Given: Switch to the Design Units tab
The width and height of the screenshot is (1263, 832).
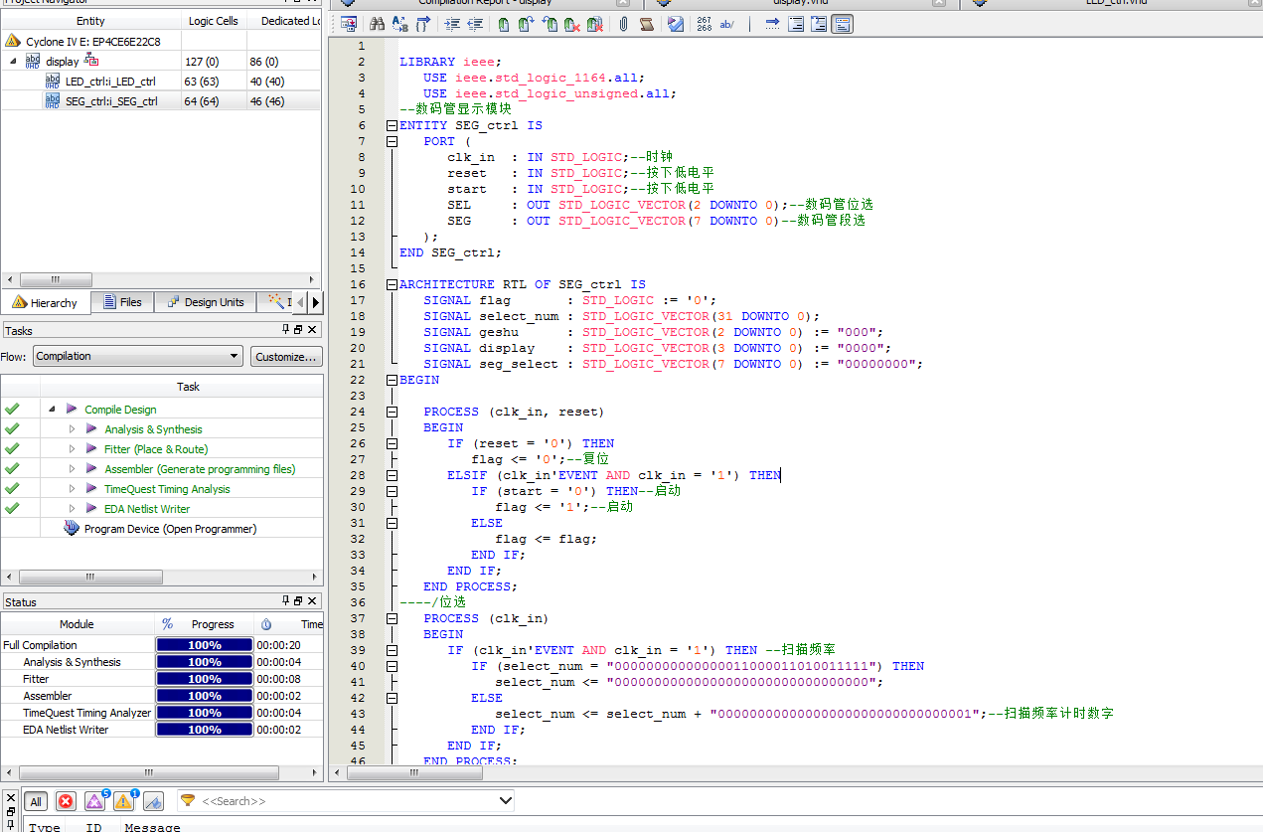Looking at the screenshot, I should point(204,302).
